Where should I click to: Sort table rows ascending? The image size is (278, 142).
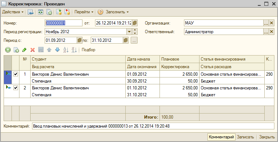66,50
